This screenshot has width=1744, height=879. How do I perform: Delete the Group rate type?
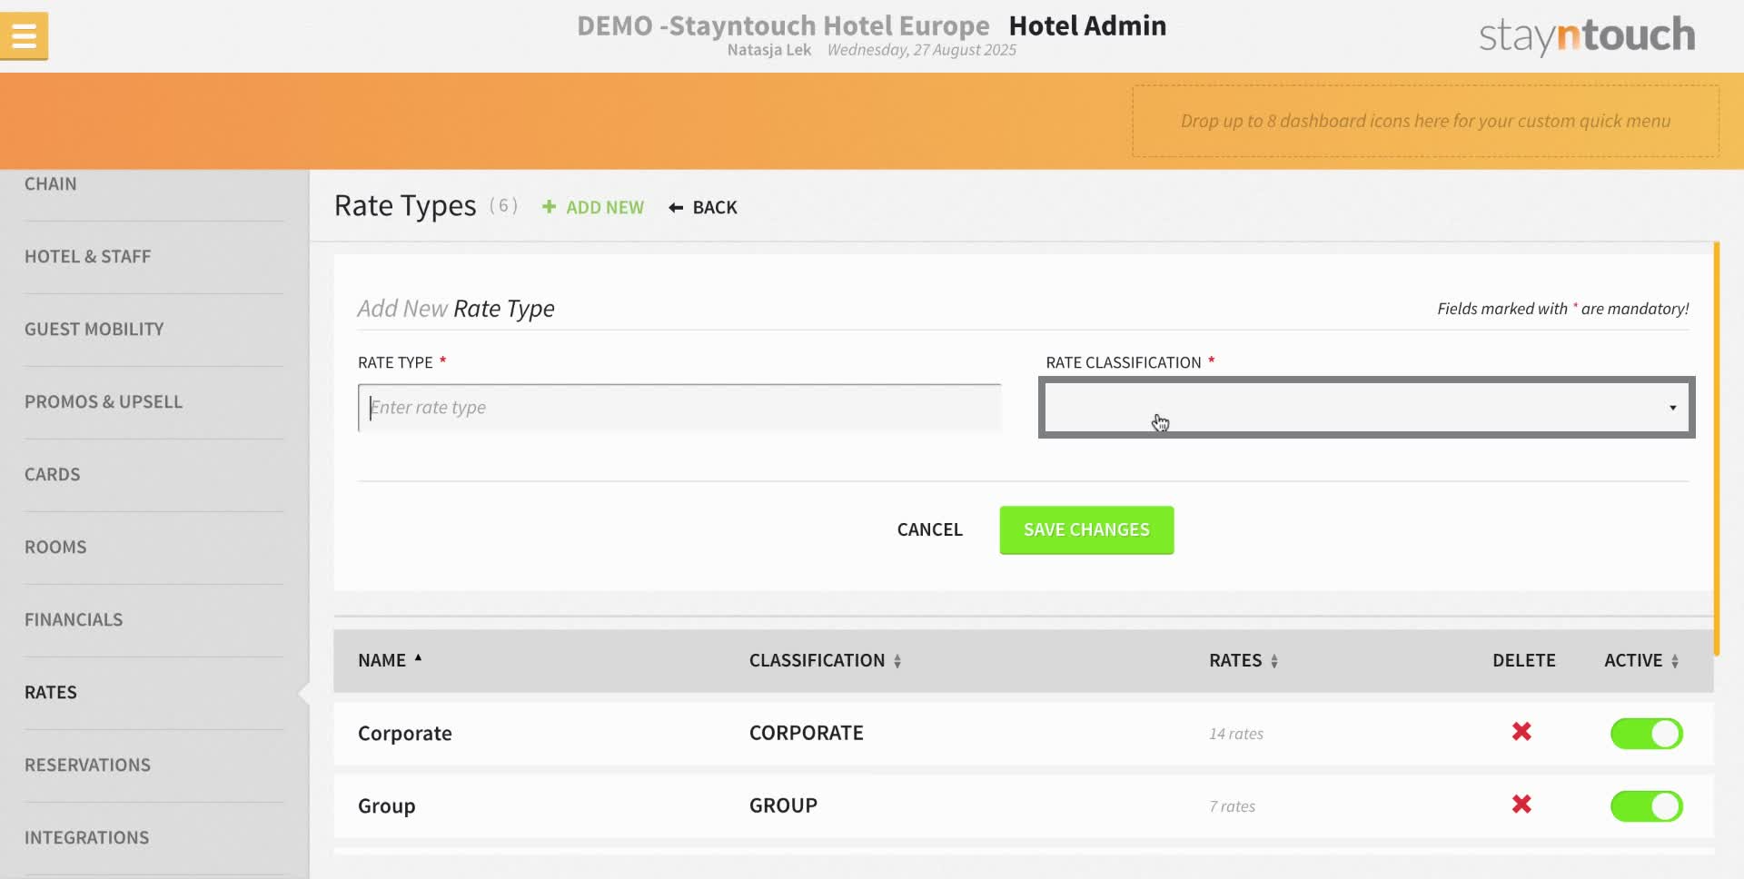1521,805
